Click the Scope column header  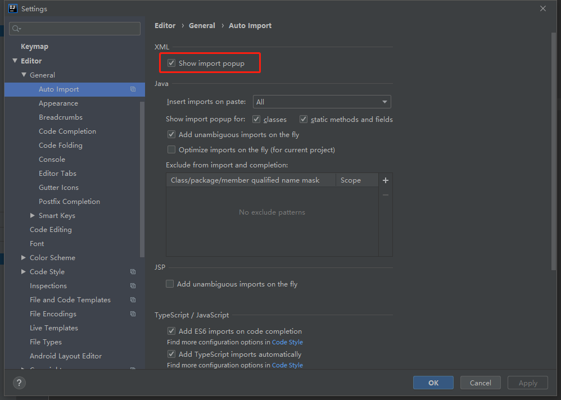point(357,180)
